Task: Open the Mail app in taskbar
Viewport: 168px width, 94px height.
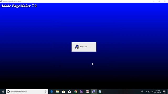Action: (x=70, y=92)
